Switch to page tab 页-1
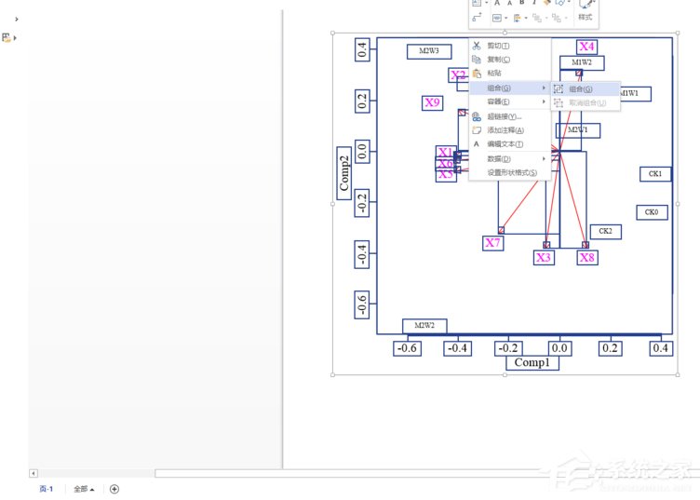This screenshot has height=500, width=700. 46,489
